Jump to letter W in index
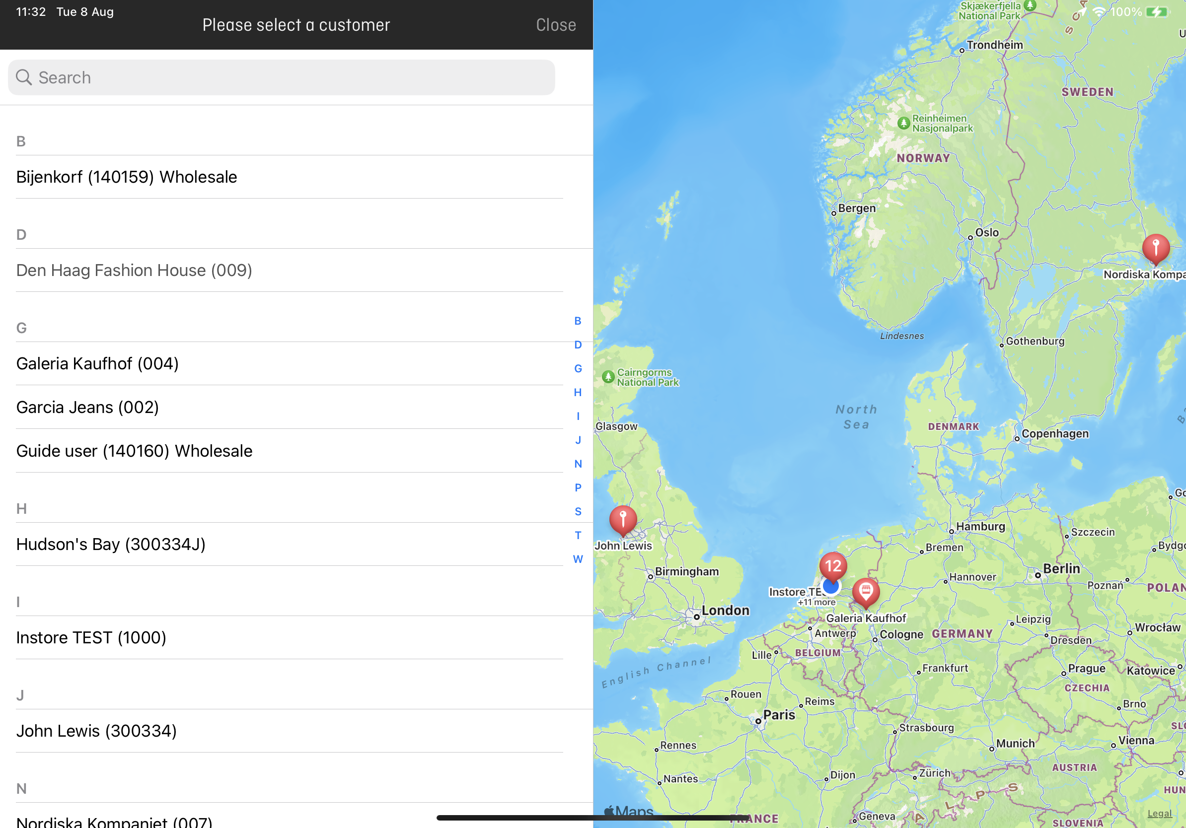 [x=578, y=559]
